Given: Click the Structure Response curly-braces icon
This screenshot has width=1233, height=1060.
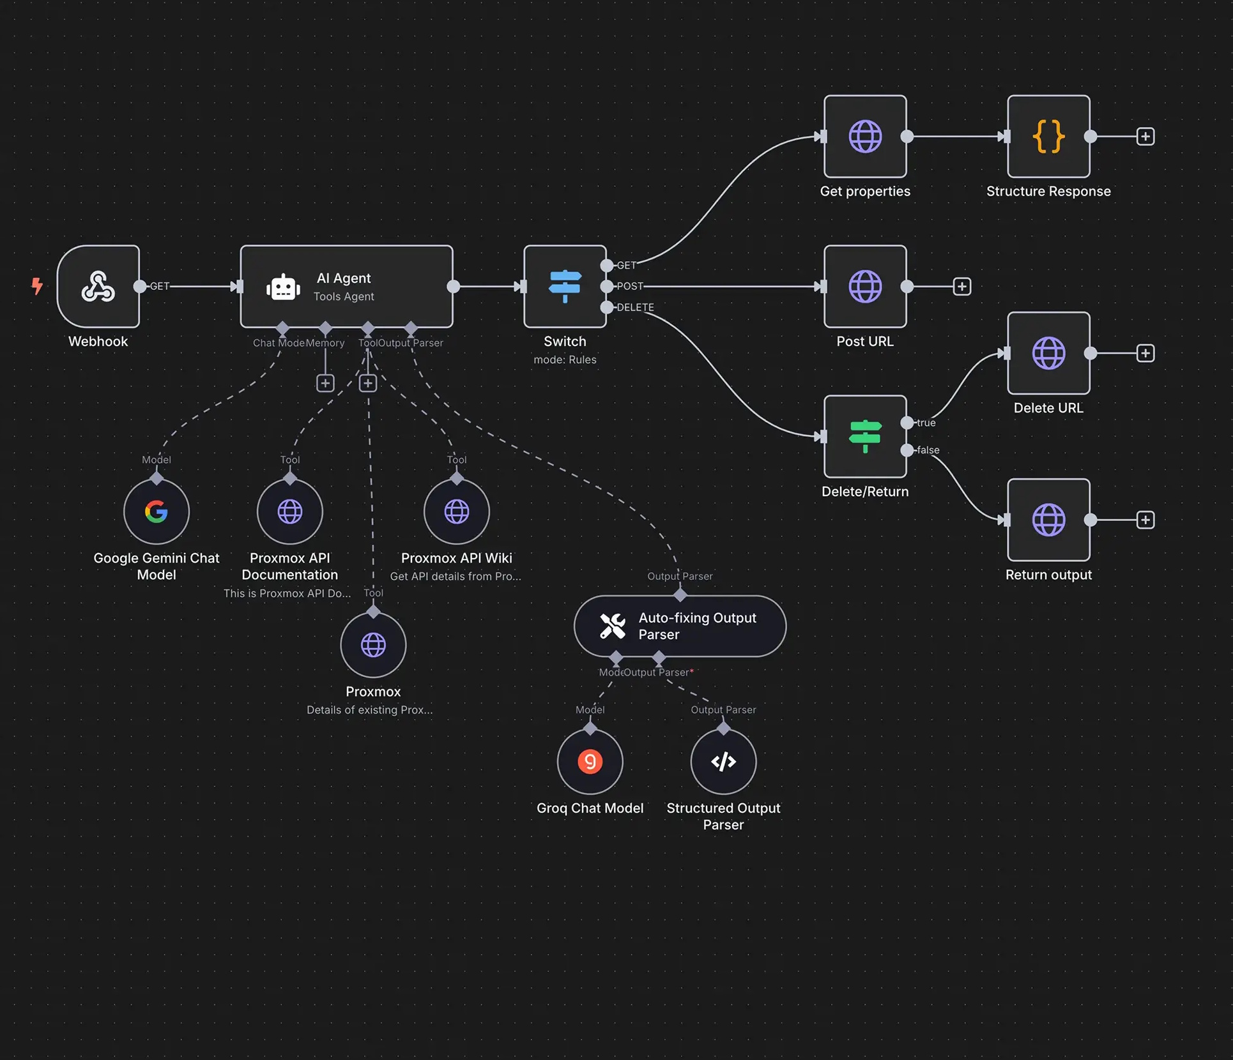Looking at the screenshot, I should pos(1048,136).
